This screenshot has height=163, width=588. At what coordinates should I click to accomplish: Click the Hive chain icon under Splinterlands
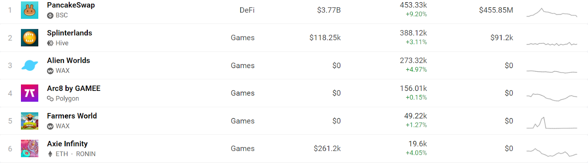coord(50,43)
